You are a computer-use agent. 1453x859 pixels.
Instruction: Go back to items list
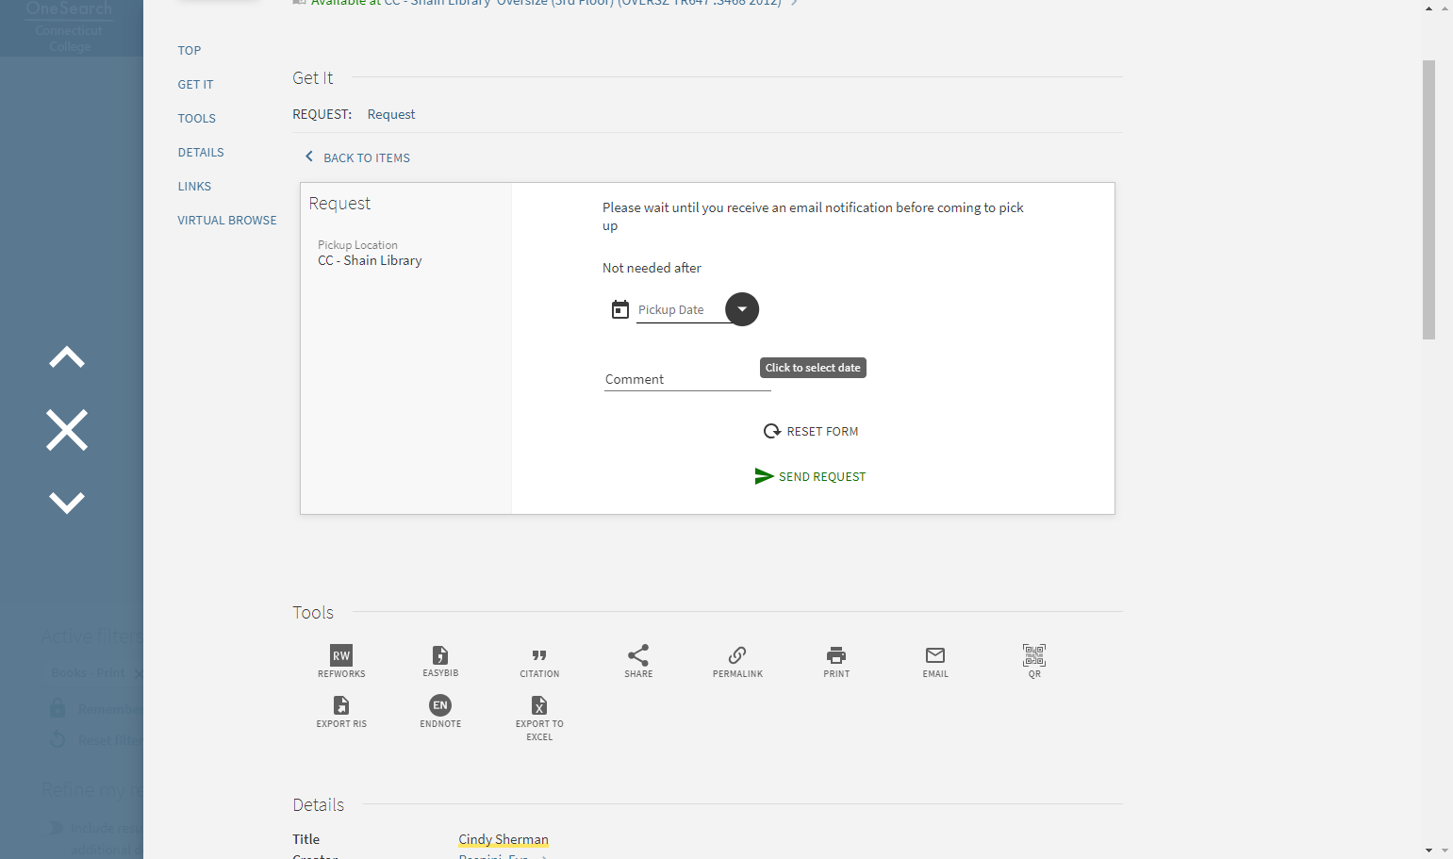point(357,157)
